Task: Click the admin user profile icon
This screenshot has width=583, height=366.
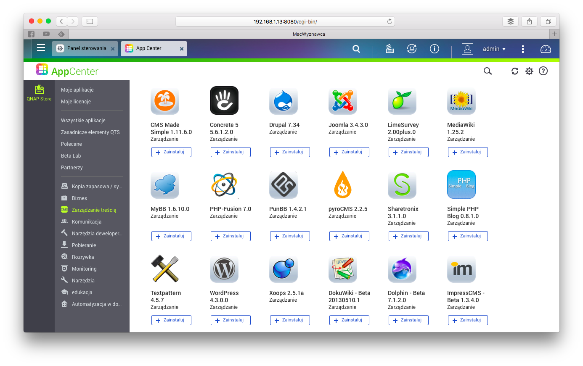Action: click(467, 49)
